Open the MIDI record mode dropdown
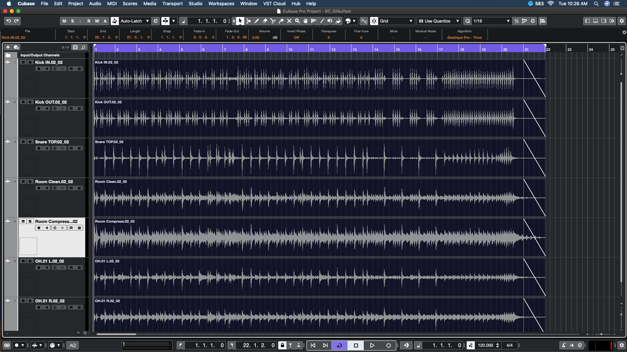627x352 pixels. coord(55,345)
